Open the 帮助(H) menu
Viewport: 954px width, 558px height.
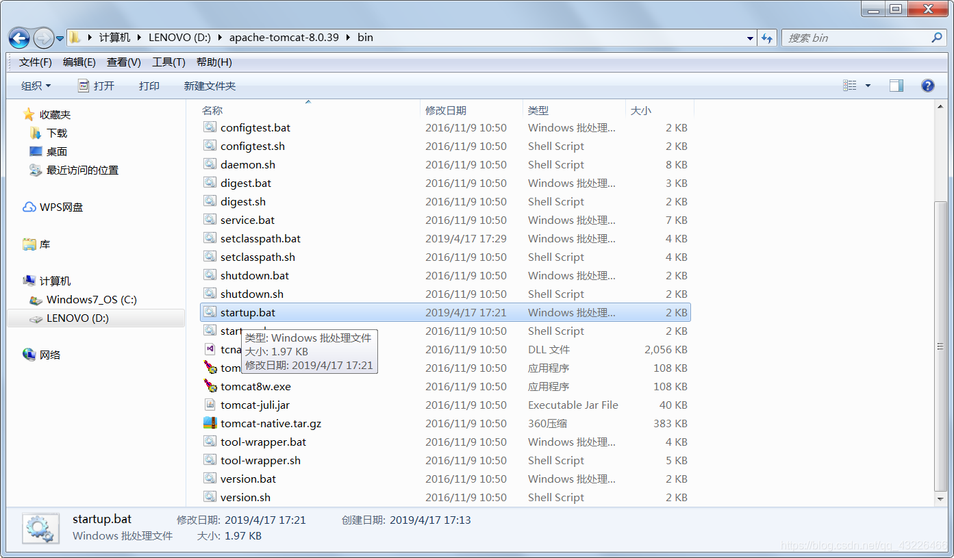pyautogui.click(x=214, y=62)
